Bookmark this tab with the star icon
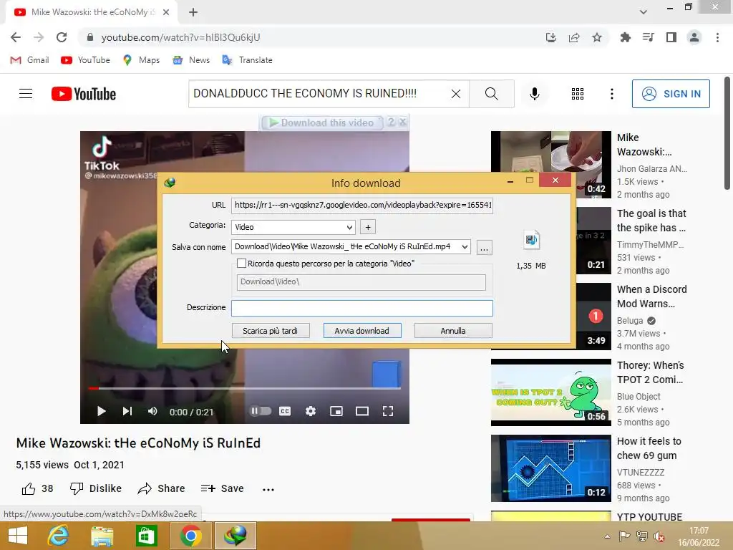This screenshot has height=550, width=733. [597, 37]
